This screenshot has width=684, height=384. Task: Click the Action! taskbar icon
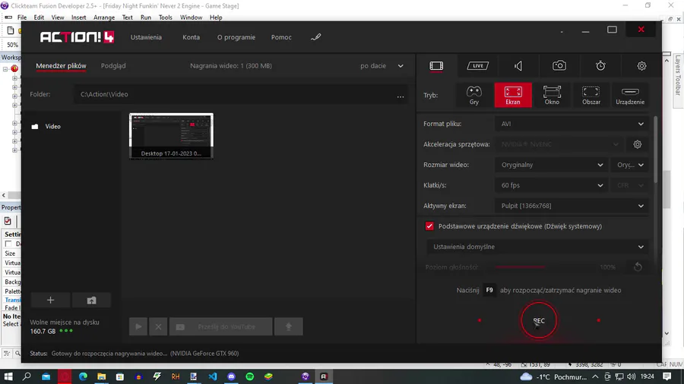coord(324,376)
